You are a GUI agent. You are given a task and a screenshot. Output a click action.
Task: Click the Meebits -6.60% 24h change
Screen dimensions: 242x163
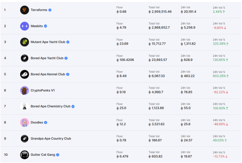pos(220,28)
